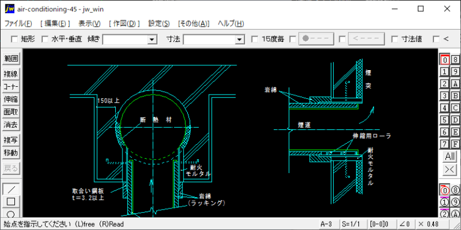Select the rectangle drawing tool
The width and height of the screenshot is (461, 230).
(x=11, y=202)
